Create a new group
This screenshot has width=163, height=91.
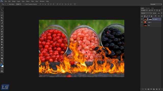click(x=154, y=89)
